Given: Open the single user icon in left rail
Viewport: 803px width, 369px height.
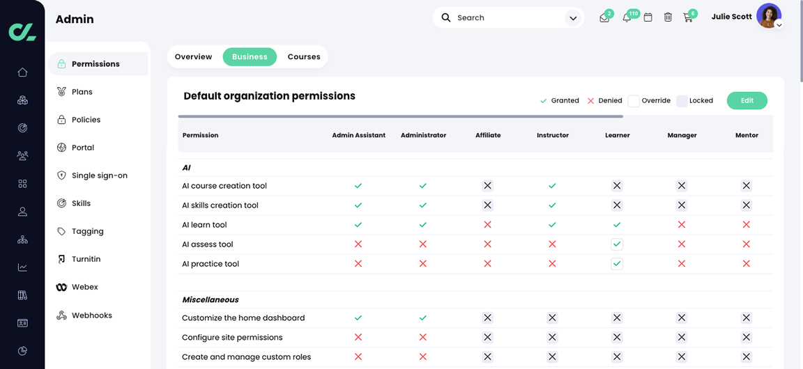Looking at the screenshot, I should (x=22, y=212).
